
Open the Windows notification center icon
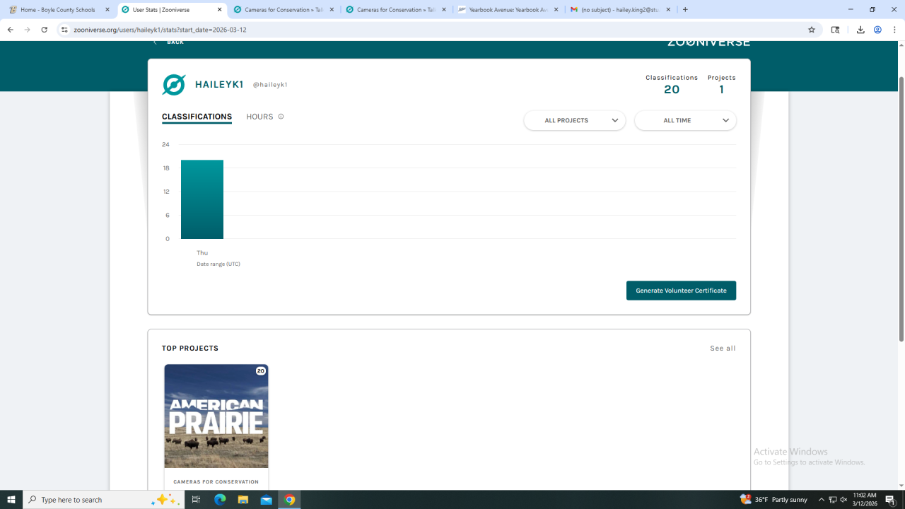pyautogui.click(x=890, y=500)
